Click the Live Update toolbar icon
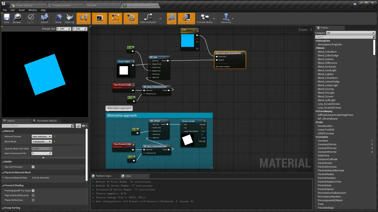378x212 pixels. point(131,18)
